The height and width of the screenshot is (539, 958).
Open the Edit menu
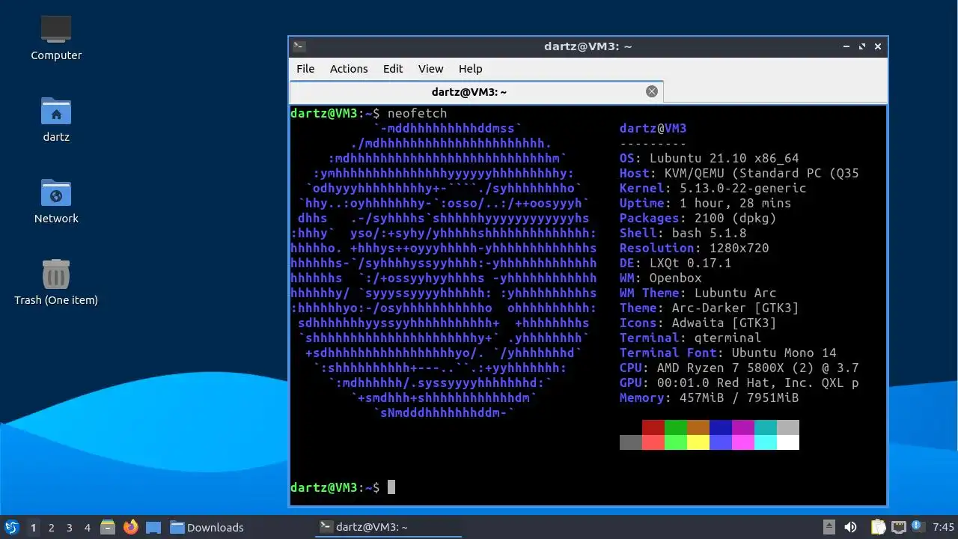[x=393, y=68]
